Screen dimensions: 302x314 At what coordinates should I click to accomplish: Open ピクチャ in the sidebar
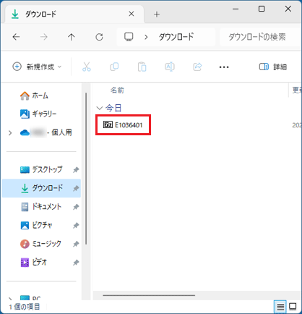tap(36, 225)
